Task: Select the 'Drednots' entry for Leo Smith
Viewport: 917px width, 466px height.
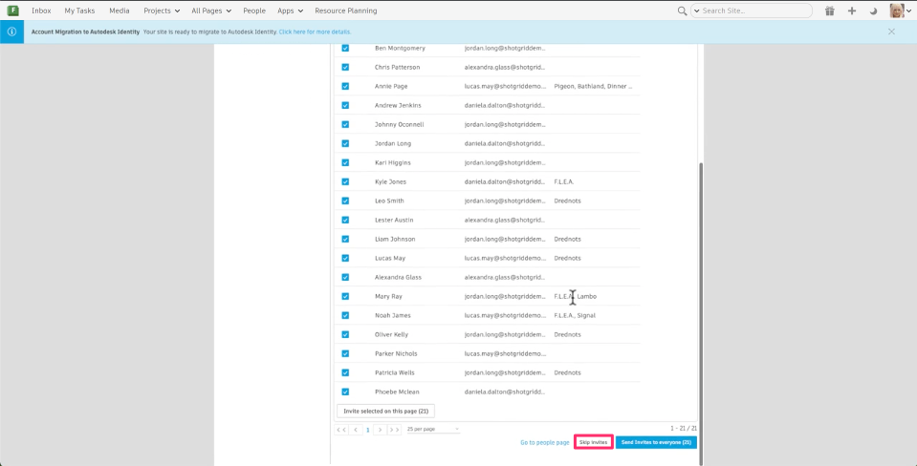Action: pyautogui.click(x=567, y=201)
